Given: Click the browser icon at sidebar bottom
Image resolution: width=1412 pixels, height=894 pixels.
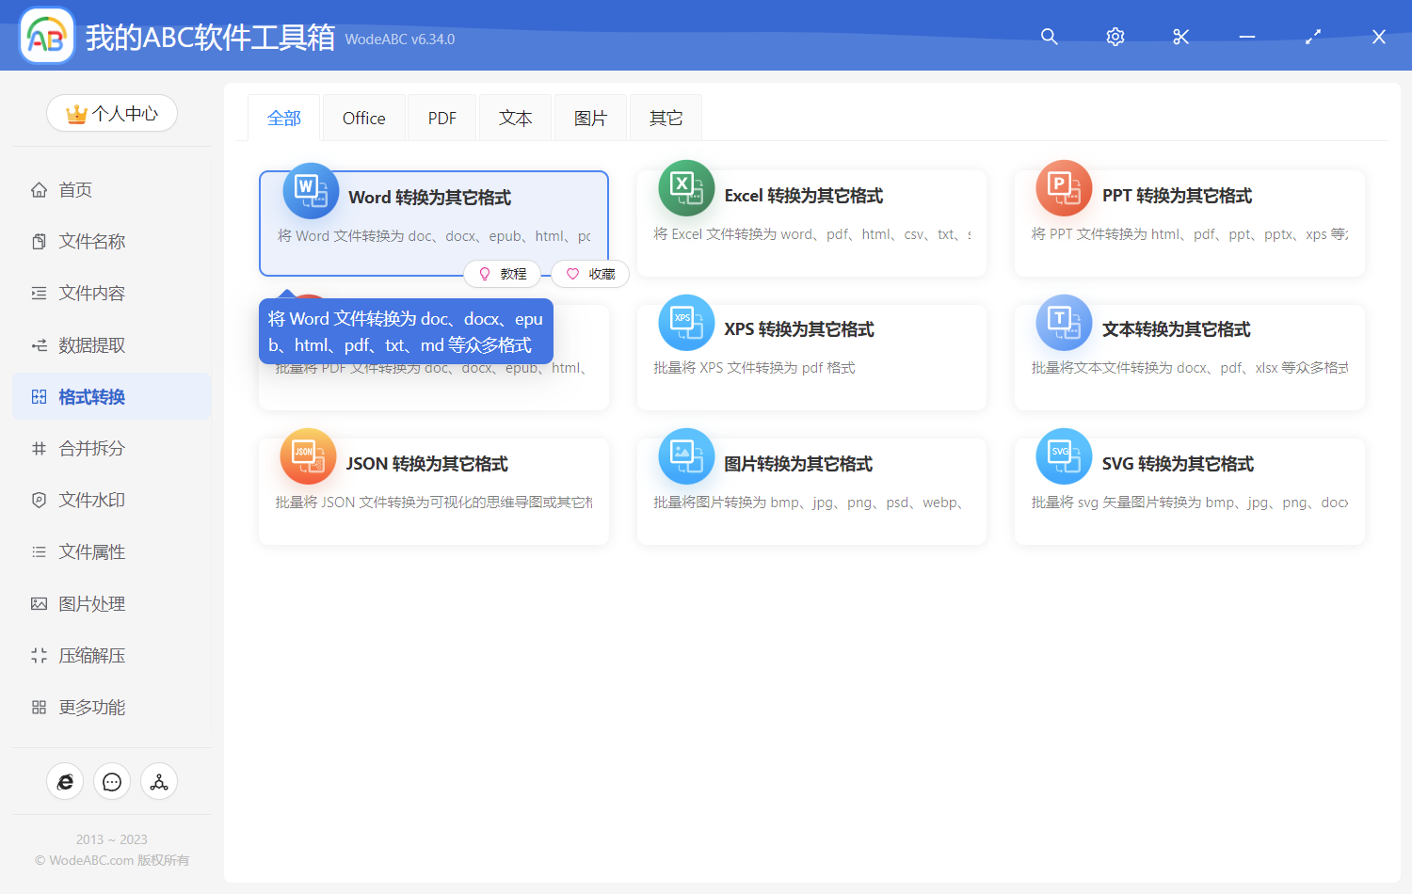Looking at the screenshot, I should 65,781.
